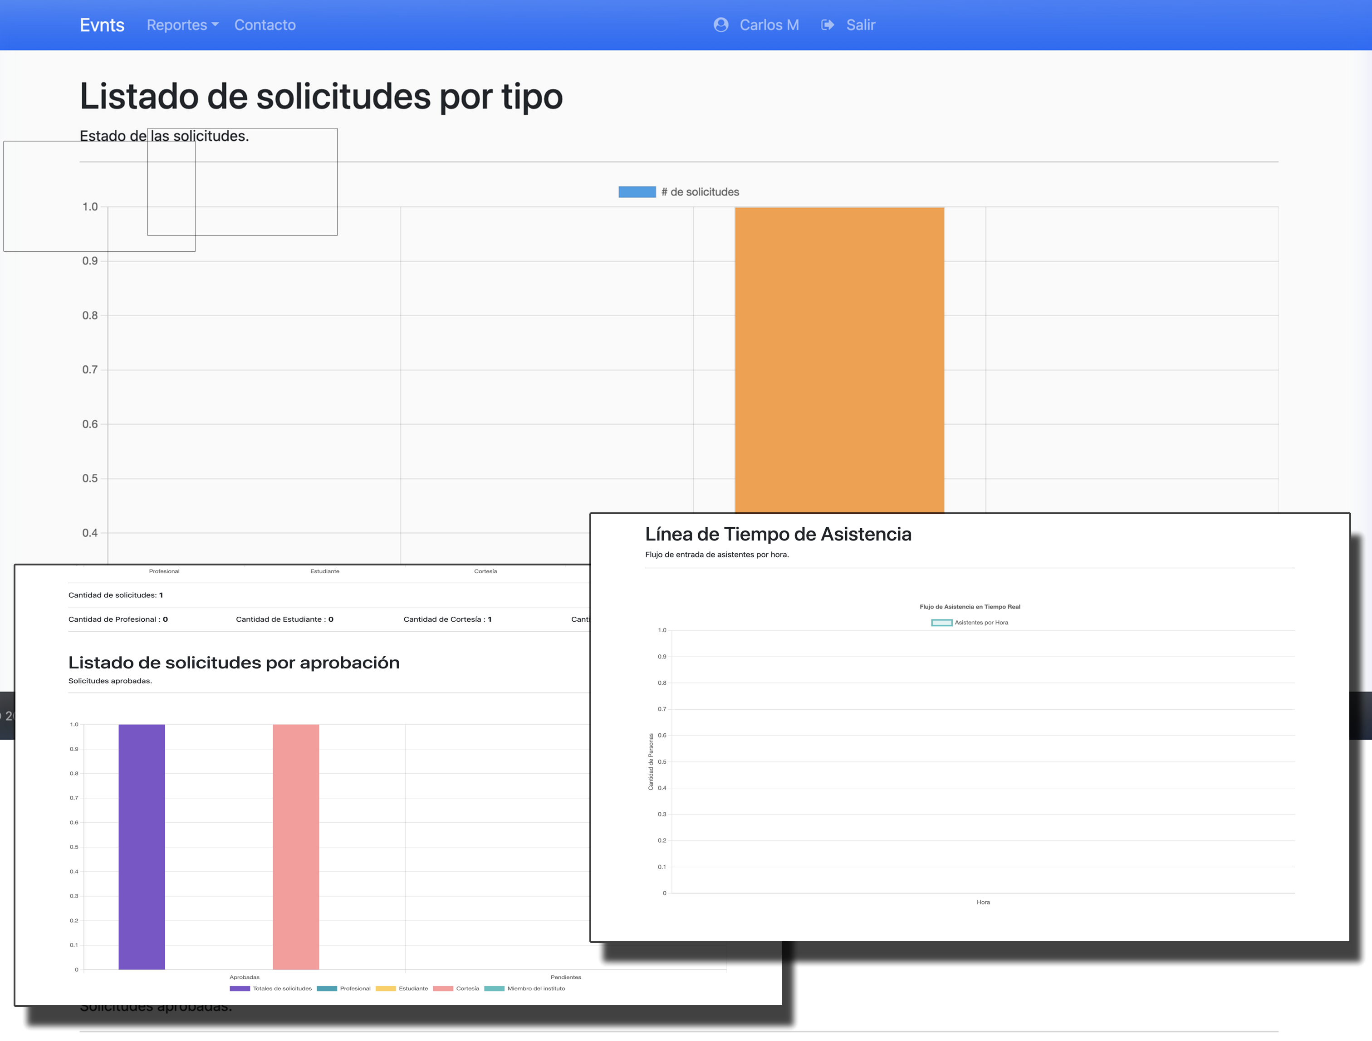Open the Carlos M profile link
This screenshot has height=1041, width=1372.
click(769, 25)
